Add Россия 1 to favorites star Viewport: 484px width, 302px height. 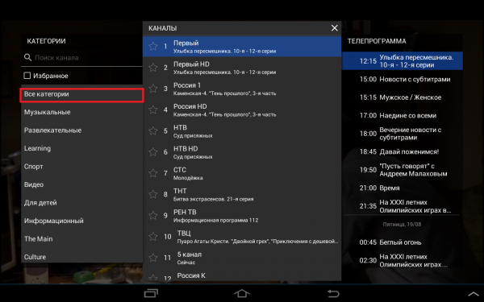pos(153,89)
